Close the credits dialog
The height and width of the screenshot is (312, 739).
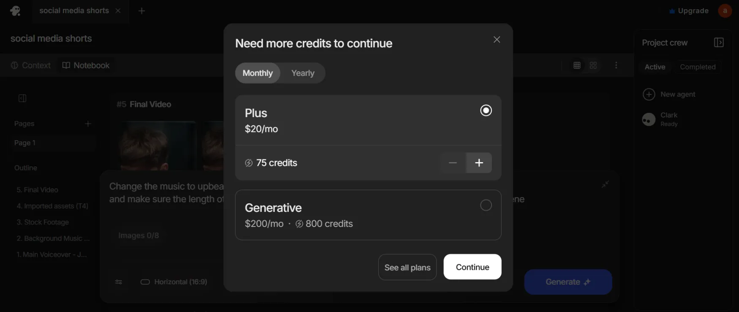point(497,40)
